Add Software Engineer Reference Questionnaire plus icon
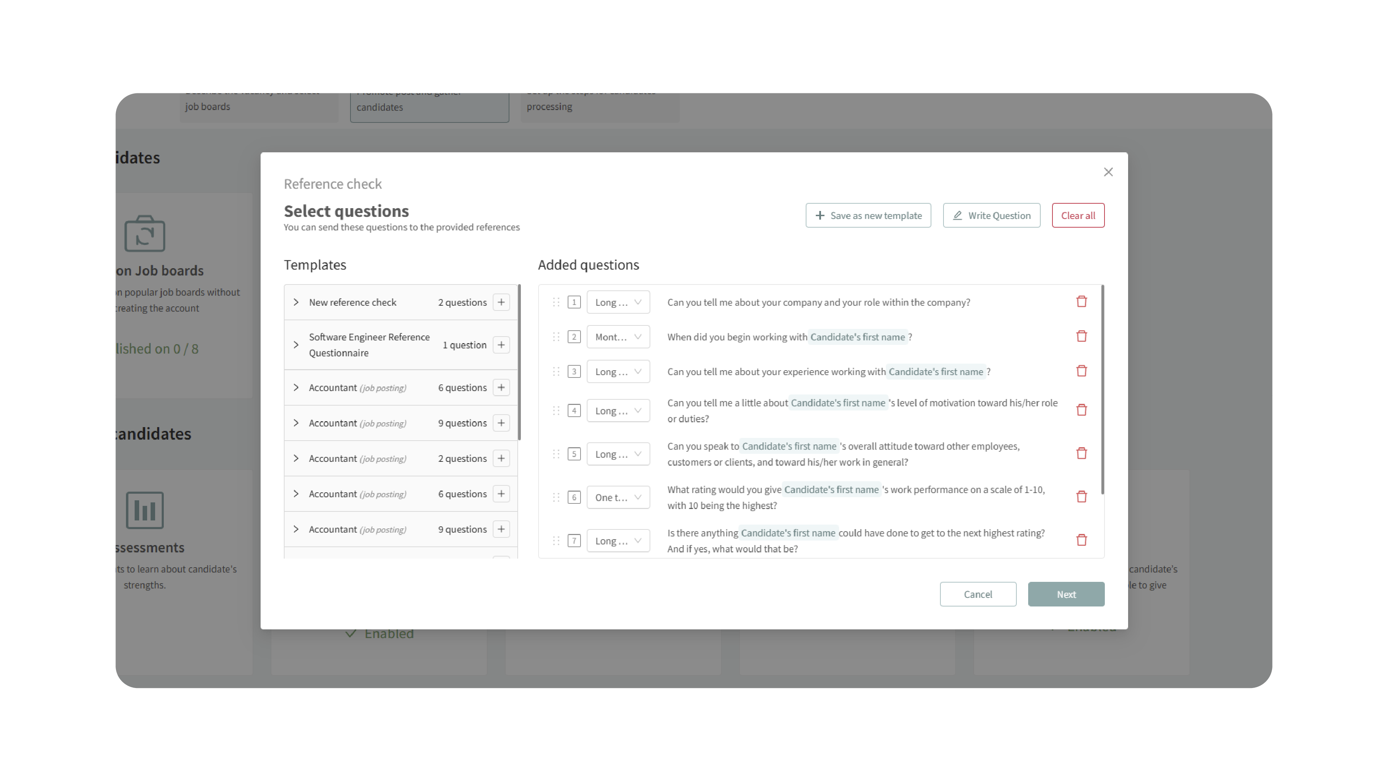This screenshot has height=781, width=1388. (501, 345)
